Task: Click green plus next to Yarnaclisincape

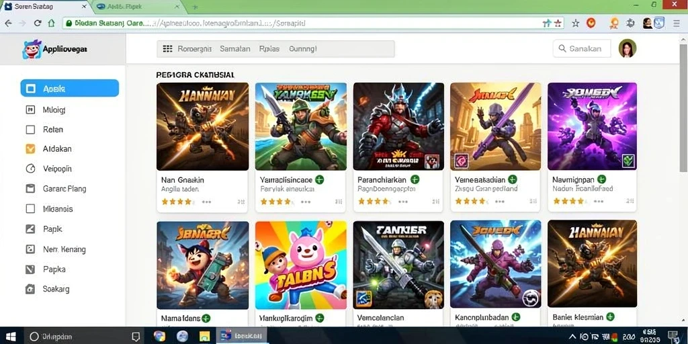Action: click(x=319, y=179)
